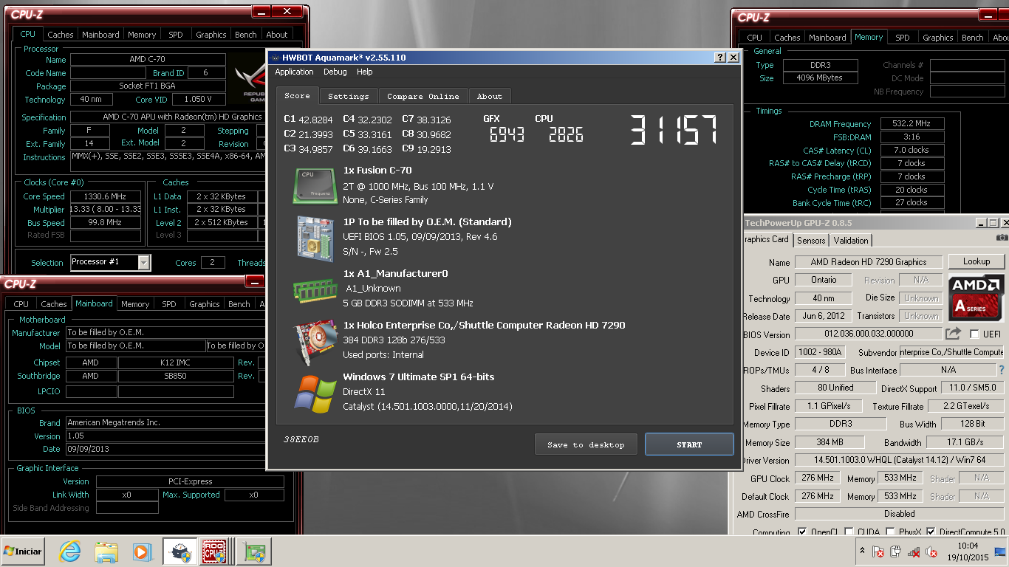The height and width of the screenshot is (567, 1009).
Task: Click the Lookup button in GPU-Z
Action: click(976, 261)
